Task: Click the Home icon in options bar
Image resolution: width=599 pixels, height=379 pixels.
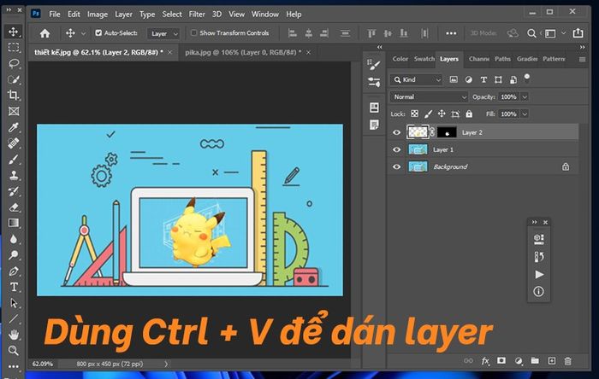Action: pyautogui.click(x=44, y=33)
